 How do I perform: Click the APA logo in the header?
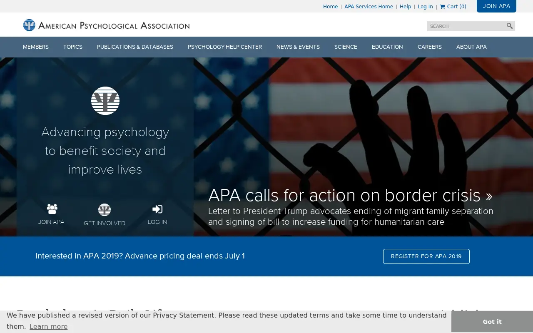(29, 25)
